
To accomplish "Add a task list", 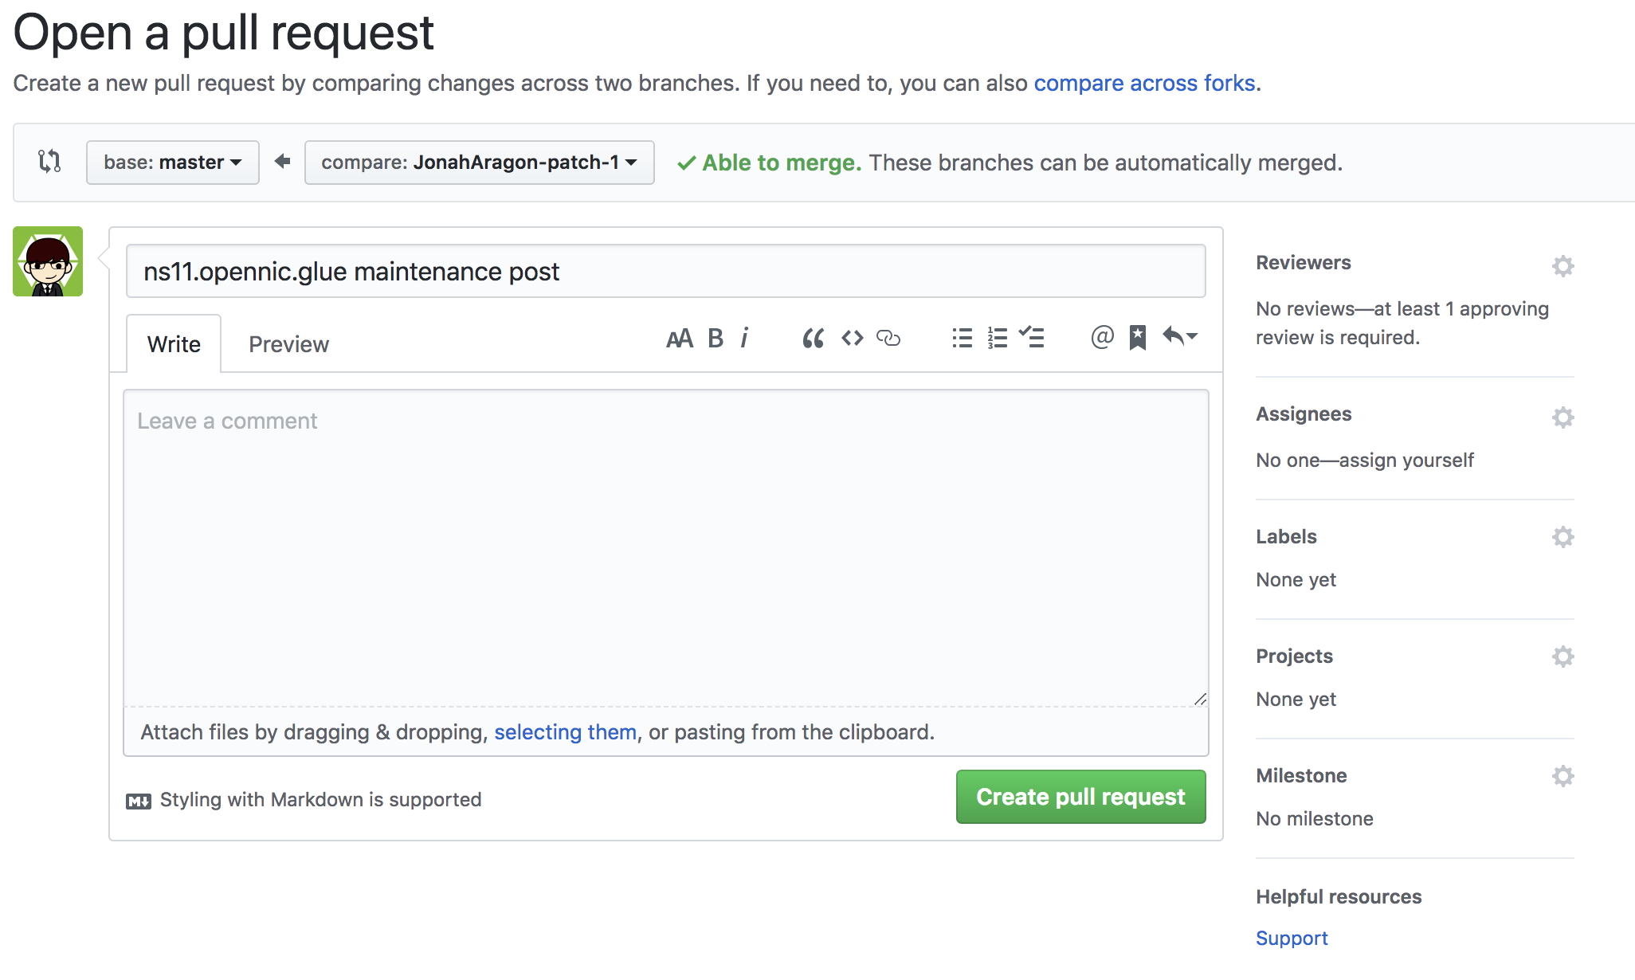I will [1032, 339].
